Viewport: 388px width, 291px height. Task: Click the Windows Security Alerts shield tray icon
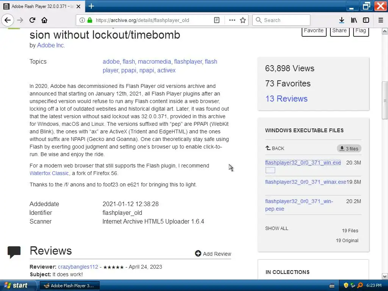click(x=346, y=285)
